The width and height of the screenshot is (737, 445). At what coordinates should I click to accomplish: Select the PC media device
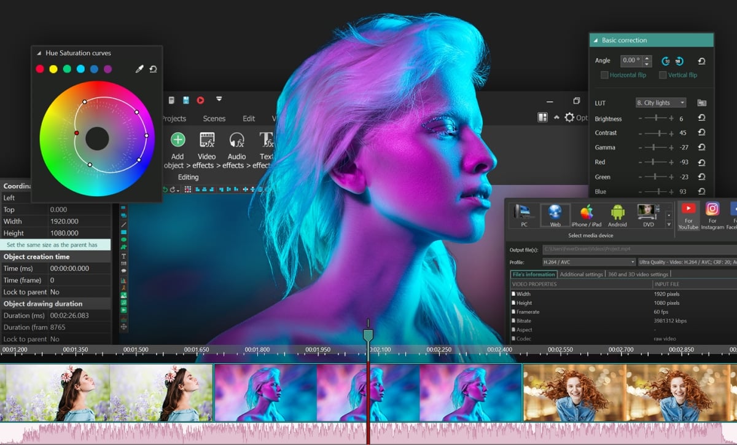[524, 216]
